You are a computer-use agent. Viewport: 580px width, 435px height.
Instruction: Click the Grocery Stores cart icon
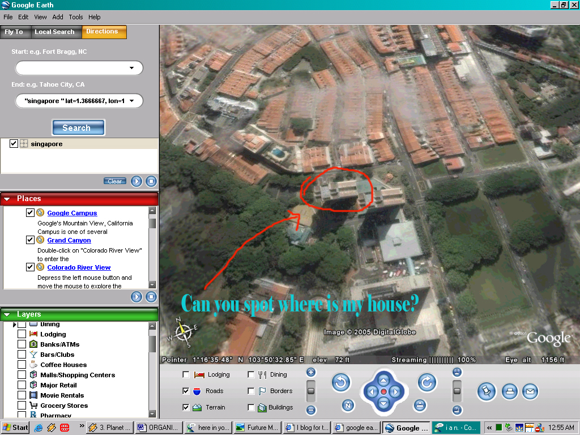pyautogui.click(x=33, y=405)
